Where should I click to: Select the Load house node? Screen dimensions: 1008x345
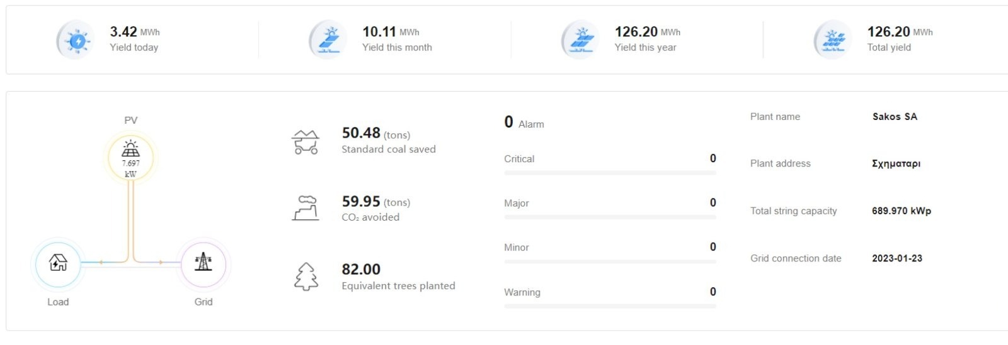point(58,263)
